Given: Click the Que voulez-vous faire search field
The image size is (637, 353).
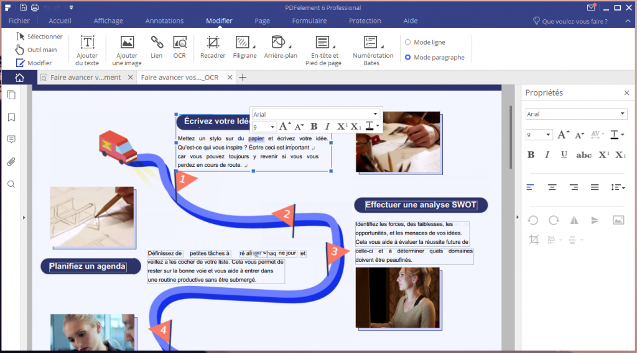Looking at the screenshot, I should click(x=570, y=21).
